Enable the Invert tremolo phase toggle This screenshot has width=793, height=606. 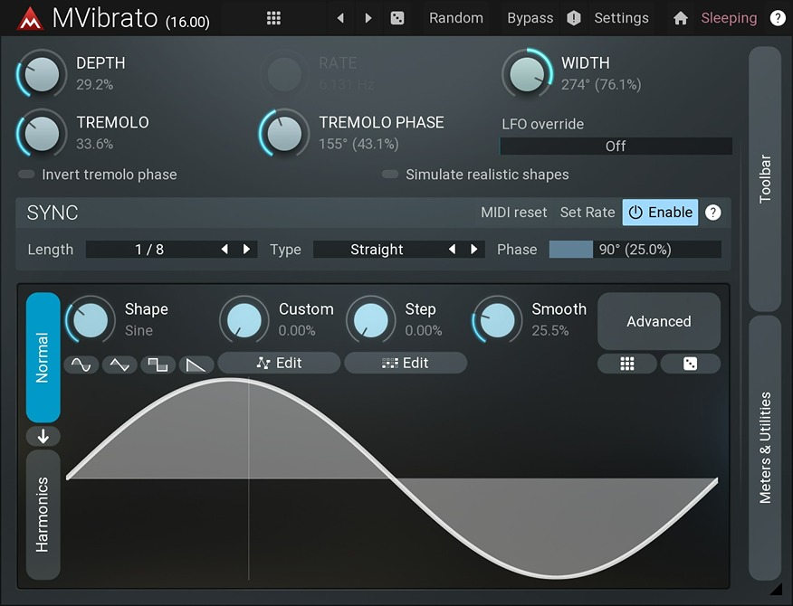coord(27,174)
